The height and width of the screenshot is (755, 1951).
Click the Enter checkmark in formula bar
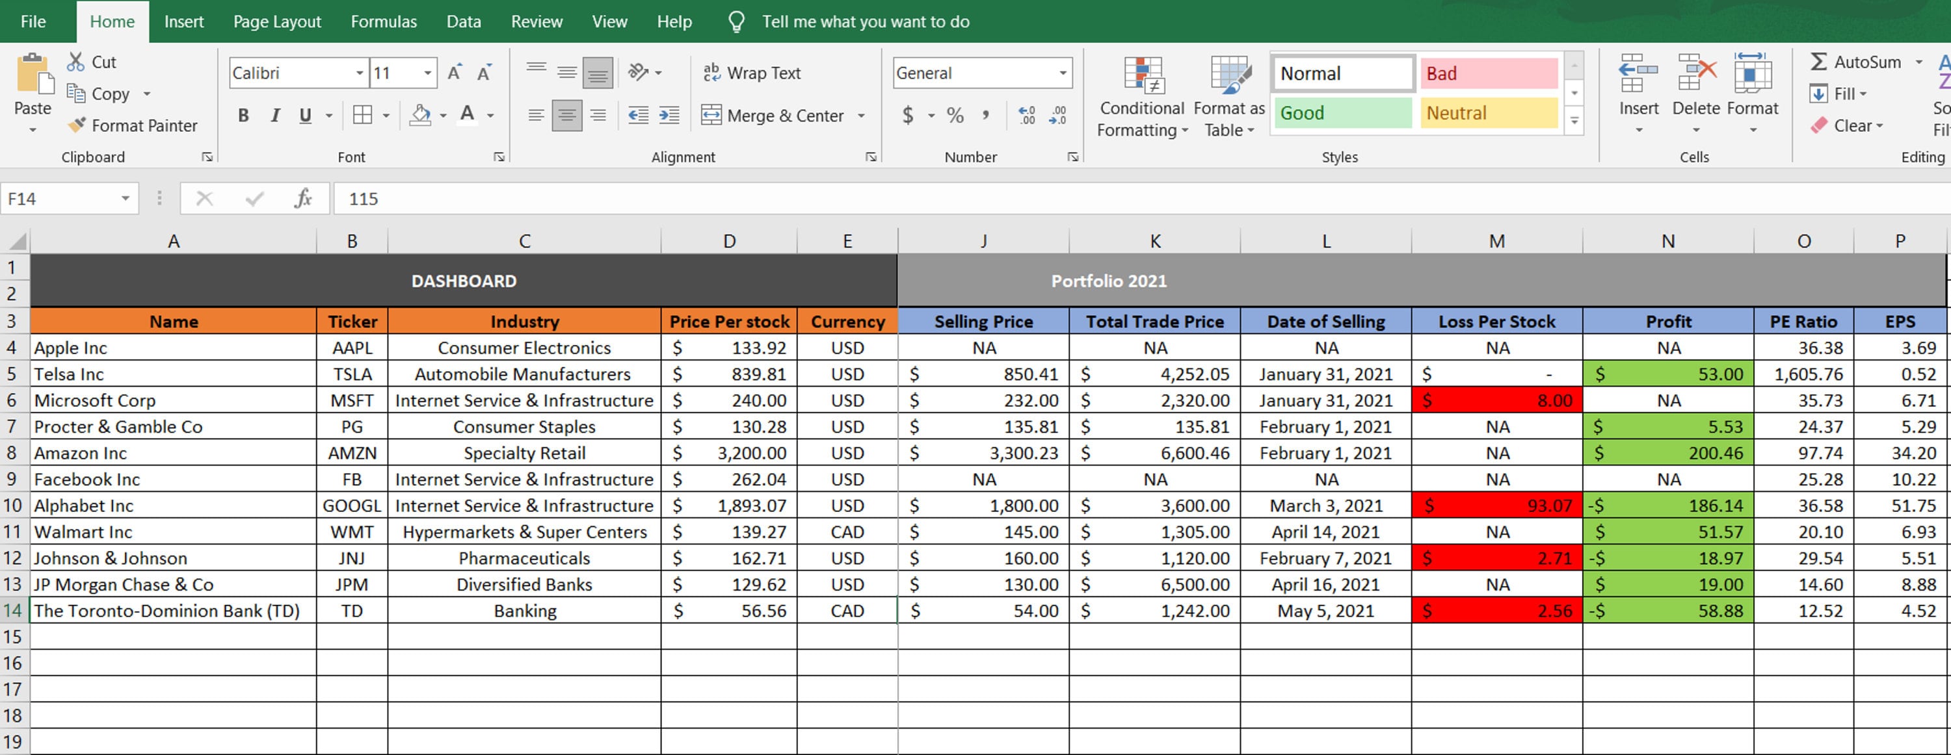coord(254,198)
